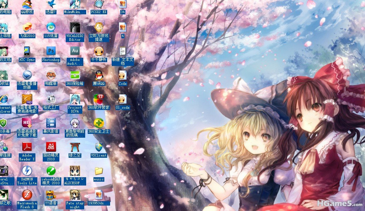Viewport: 365px width, 211px height.
Task: Launch the Macromedia Flash 8 icon
Action: pos(27,195)
